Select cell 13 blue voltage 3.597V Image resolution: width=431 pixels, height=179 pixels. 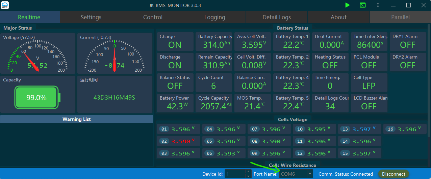360,129
